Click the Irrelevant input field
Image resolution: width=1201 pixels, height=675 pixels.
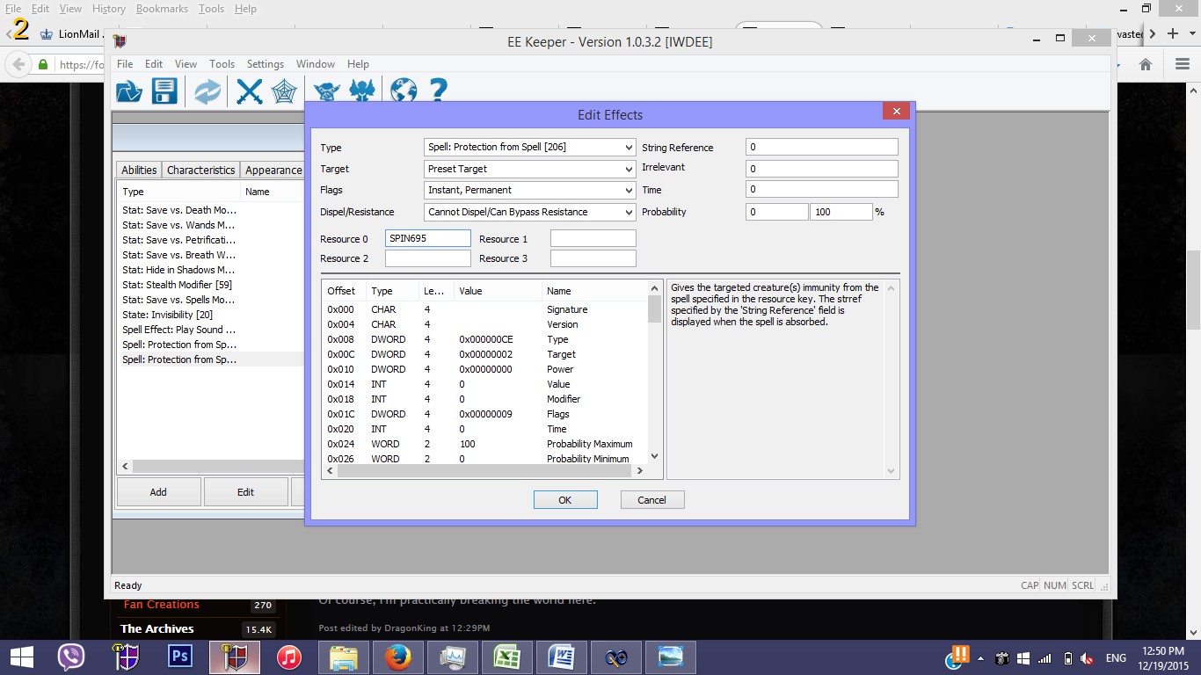pyautogui.click(x=822, y=168)
